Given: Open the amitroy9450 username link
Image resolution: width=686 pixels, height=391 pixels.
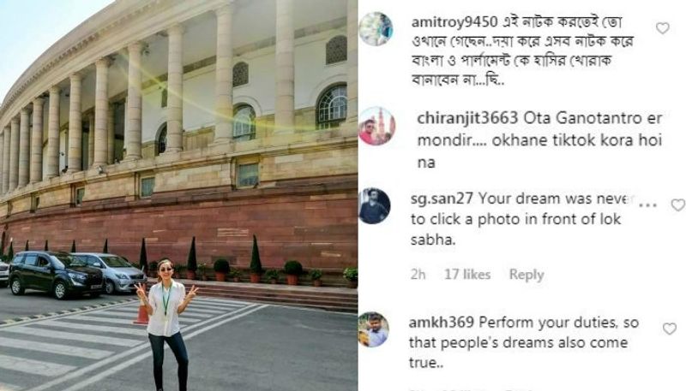Looking at the screenshot, I should pyautogui.click(x=454, y=22).
